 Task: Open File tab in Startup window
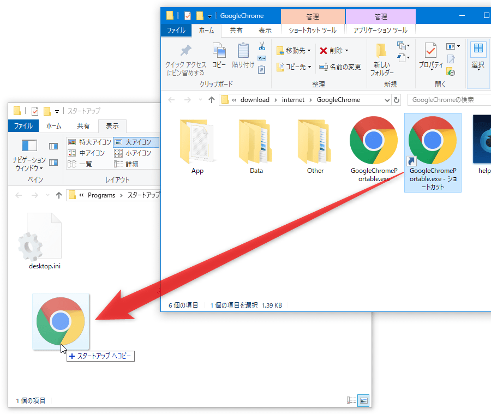(23, 126)
